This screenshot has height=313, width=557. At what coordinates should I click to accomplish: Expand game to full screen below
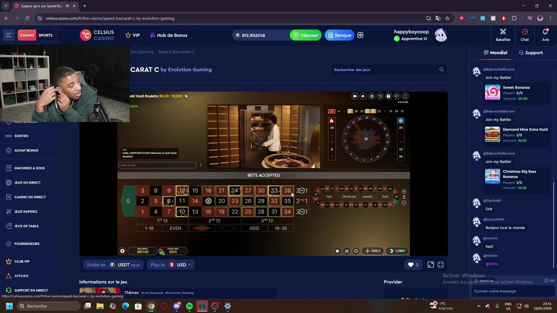[x=440, y=265]
